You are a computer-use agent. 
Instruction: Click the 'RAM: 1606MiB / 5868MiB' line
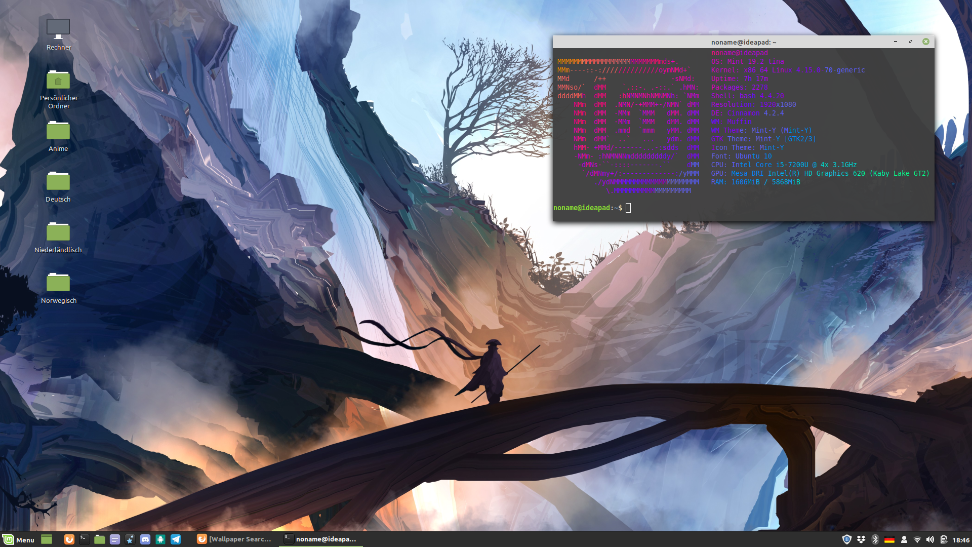tap(756, 182)
